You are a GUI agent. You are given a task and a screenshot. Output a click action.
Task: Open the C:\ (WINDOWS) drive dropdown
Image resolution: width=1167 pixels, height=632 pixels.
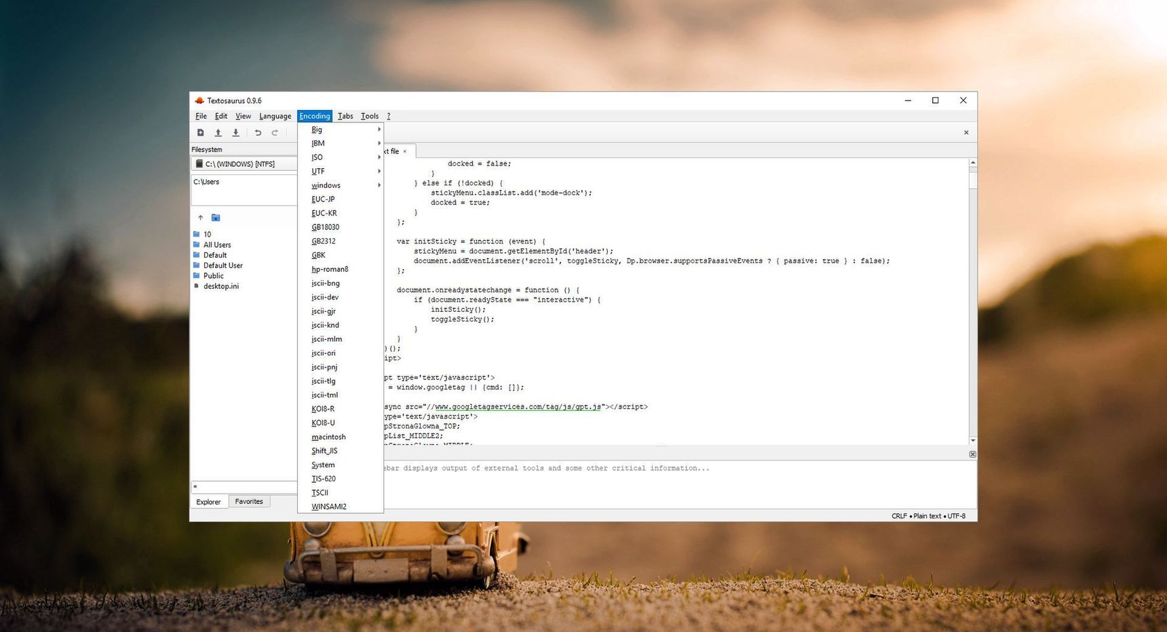point(244,163)
